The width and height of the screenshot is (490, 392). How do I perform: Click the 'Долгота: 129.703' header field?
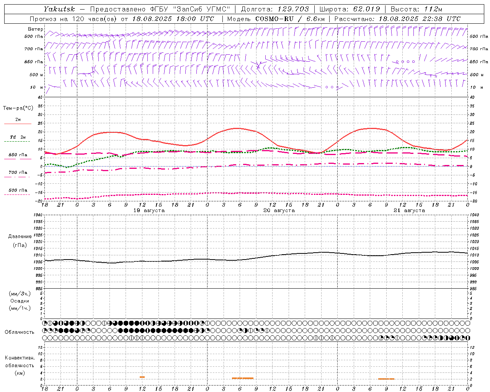[275, 9]
